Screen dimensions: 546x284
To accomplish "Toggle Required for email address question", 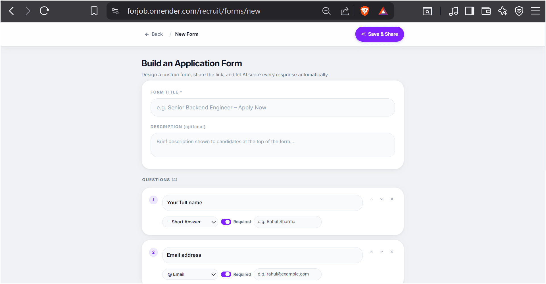I will 226,274.
